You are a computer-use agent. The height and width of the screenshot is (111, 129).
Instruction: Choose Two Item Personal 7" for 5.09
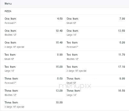click(96, 45)
